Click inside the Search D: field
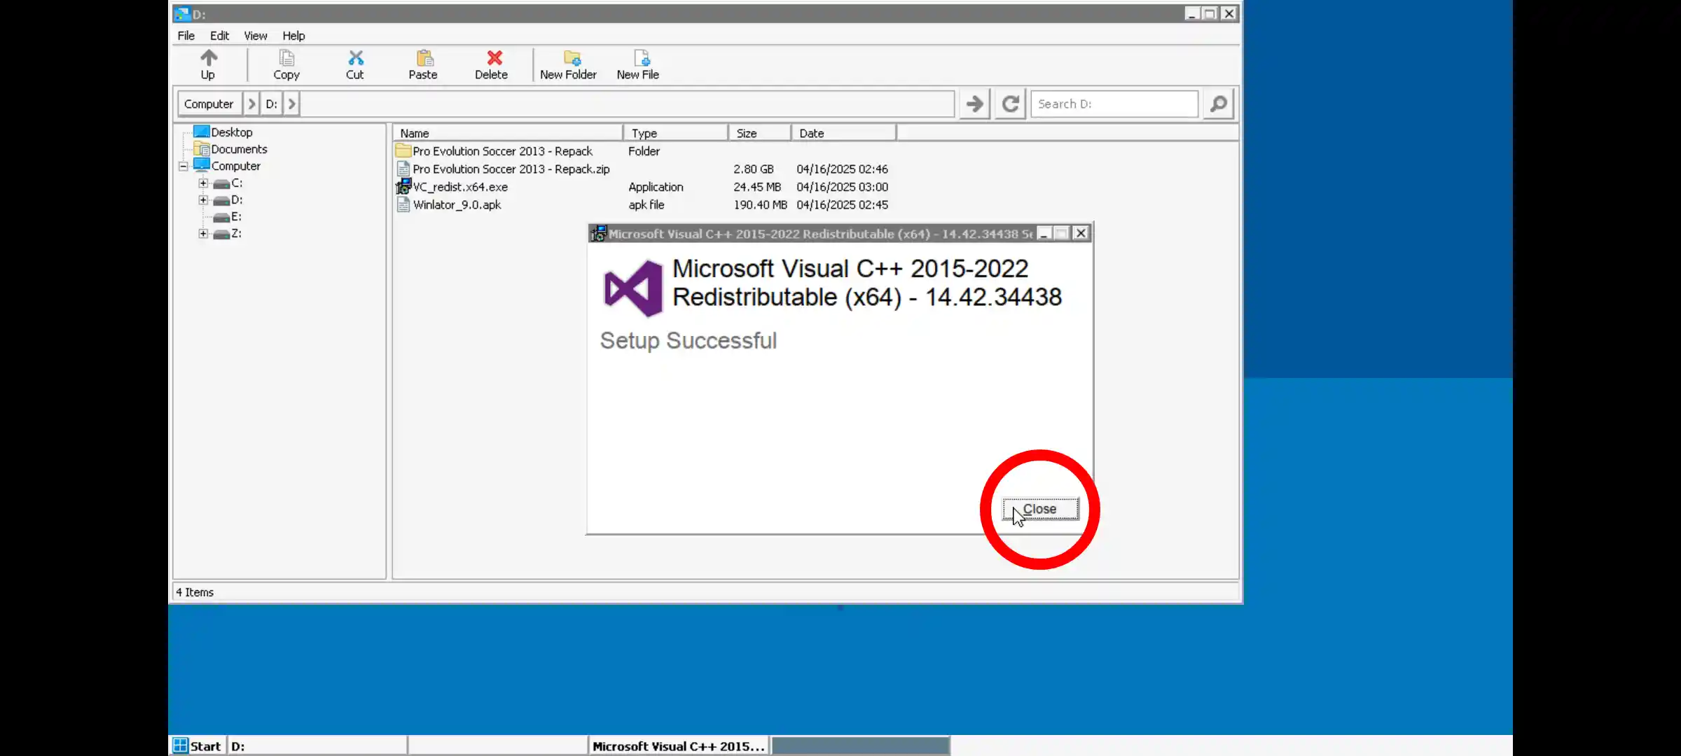 point(1114,104)
